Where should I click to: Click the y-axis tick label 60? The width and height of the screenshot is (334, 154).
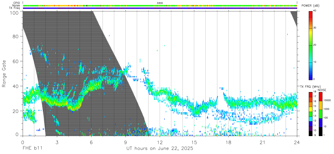tap(16, 61)
